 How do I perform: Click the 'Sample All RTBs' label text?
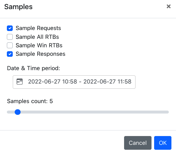[37, 37]
